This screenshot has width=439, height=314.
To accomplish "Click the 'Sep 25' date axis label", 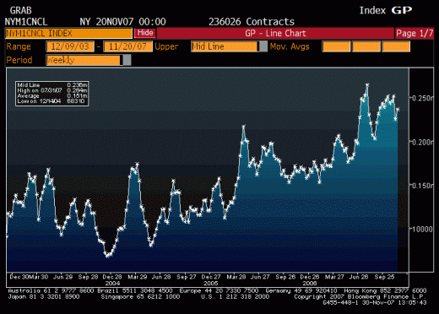I will (x=384, y=277).
